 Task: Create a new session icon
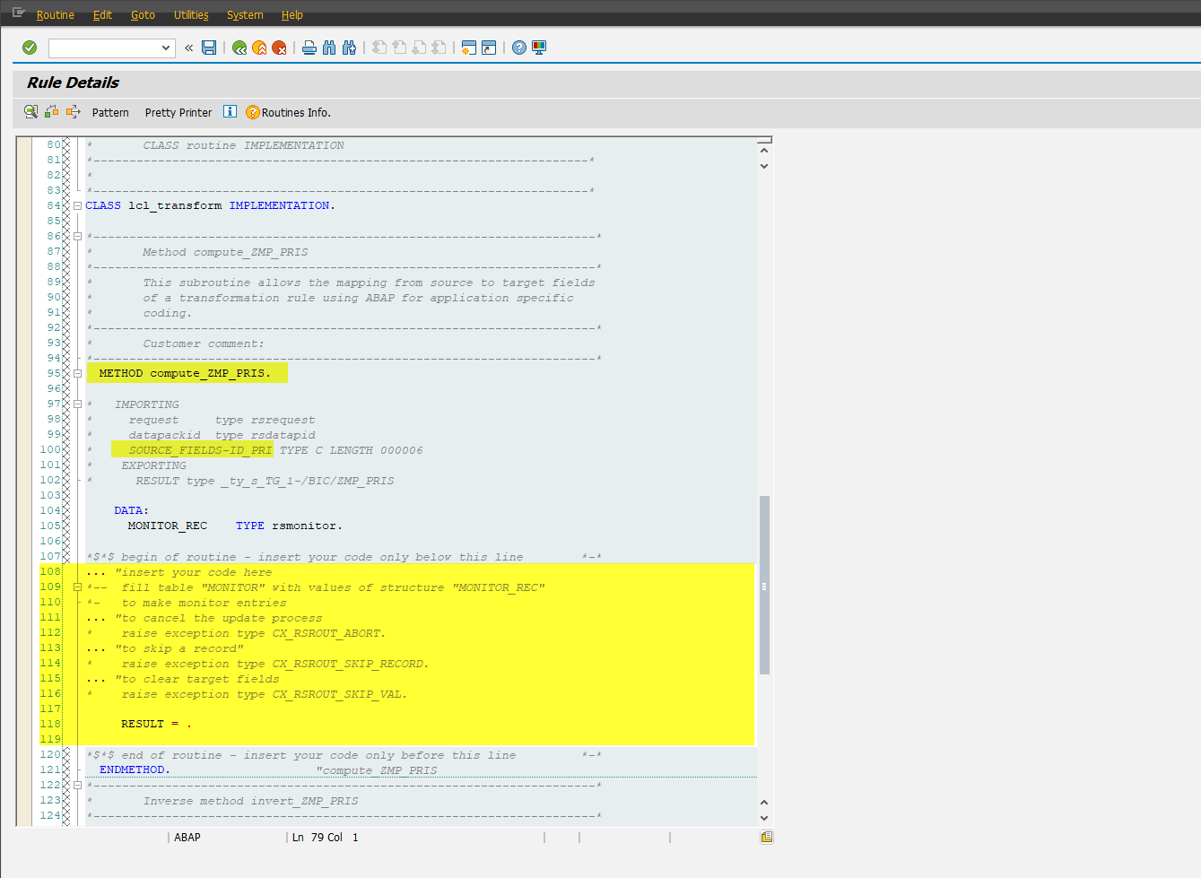(x=468, y=48)
